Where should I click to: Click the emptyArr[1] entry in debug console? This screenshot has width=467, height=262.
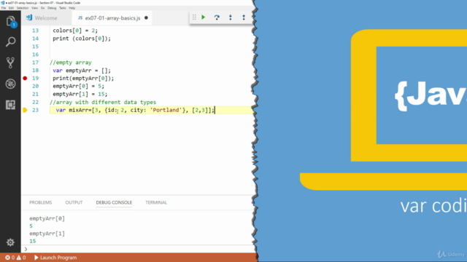point(47,234)
